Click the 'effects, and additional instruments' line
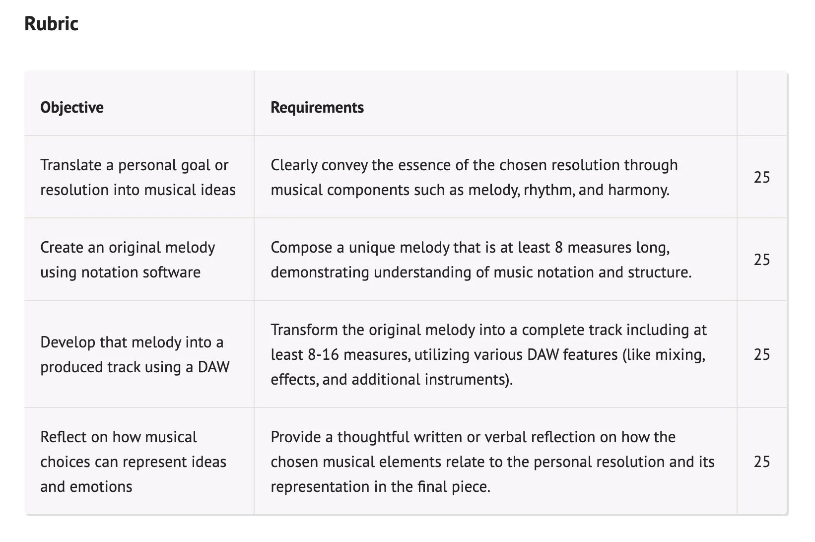 [391, 380]
